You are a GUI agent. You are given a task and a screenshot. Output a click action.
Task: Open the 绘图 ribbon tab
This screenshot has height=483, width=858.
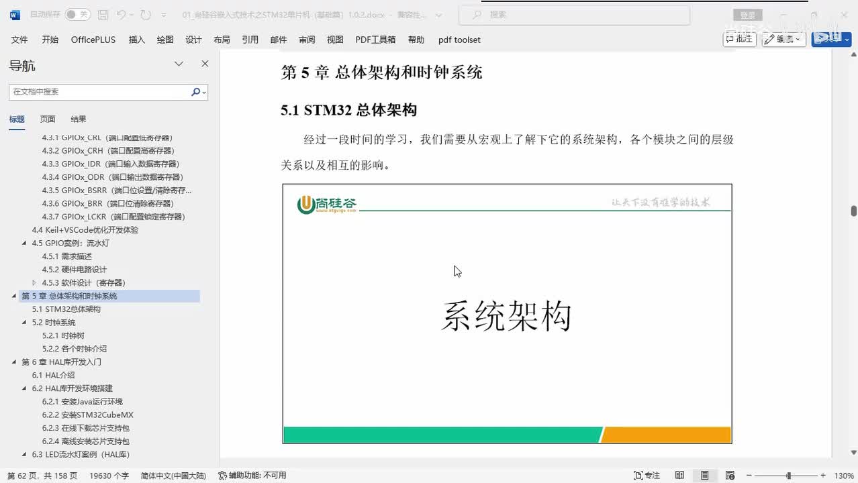(x=165, y=40)
